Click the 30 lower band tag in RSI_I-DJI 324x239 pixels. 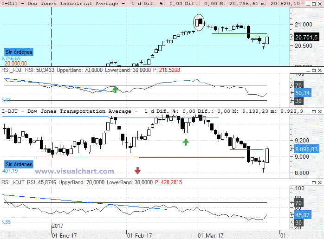click(x=298, y=101)
